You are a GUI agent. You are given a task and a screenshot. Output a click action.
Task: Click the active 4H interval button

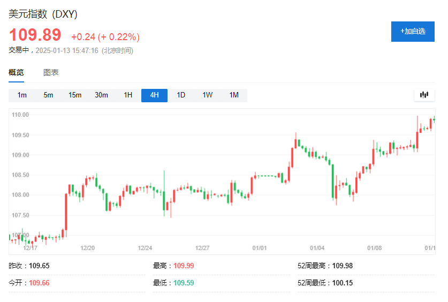[154, 95]
